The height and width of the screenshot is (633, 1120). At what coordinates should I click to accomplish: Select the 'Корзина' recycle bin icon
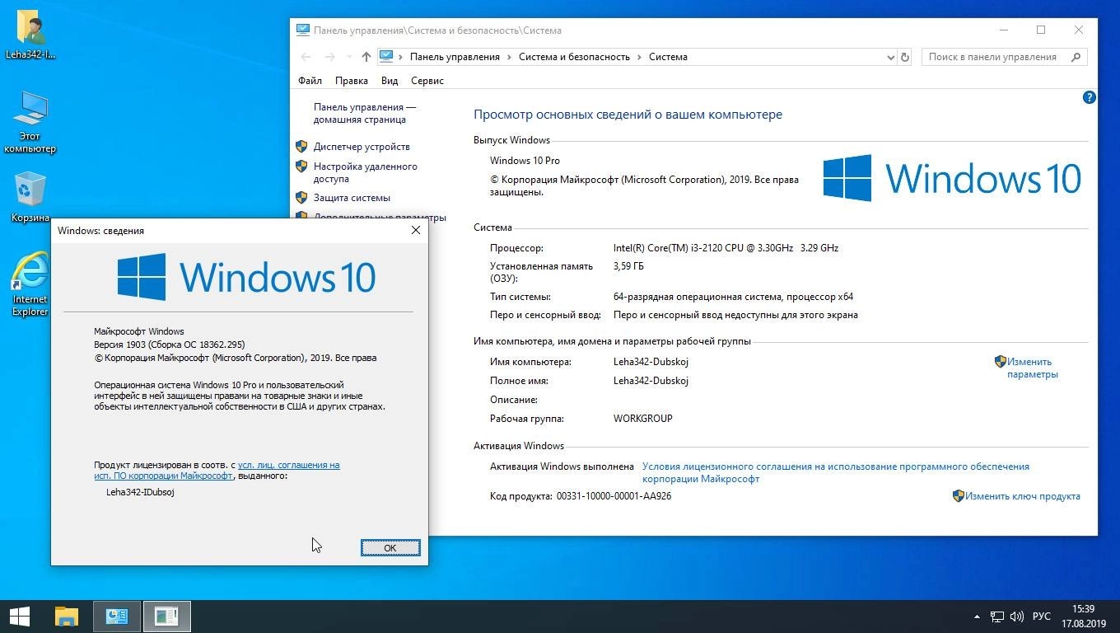(30, 197)
